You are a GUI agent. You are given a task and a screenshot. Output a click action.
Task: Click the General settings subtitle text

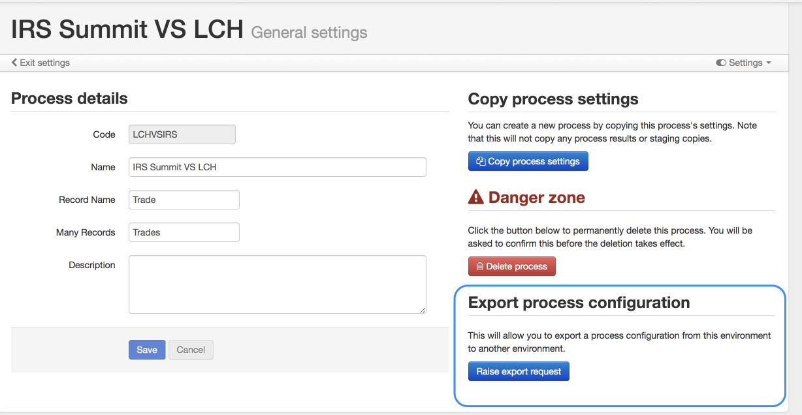coord(309,32)
